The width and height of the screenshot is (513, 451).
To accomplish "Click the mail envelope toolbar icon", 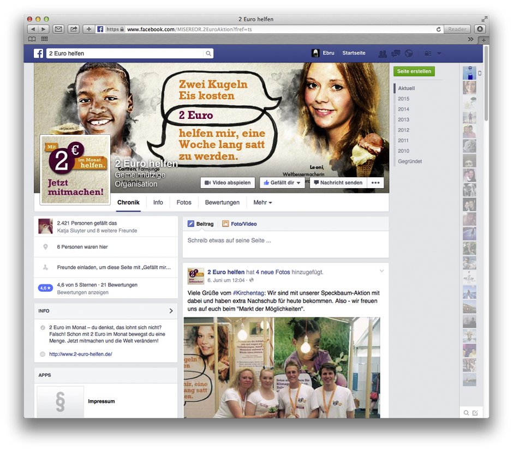I will 58,29.
